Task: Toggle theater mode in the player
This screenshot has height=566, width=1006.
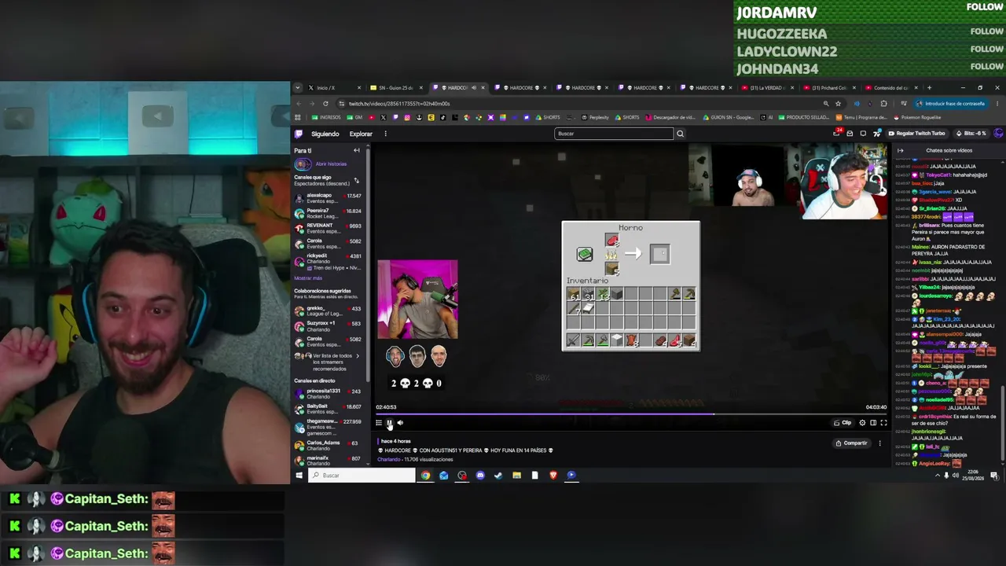Action: pos(872,423)
